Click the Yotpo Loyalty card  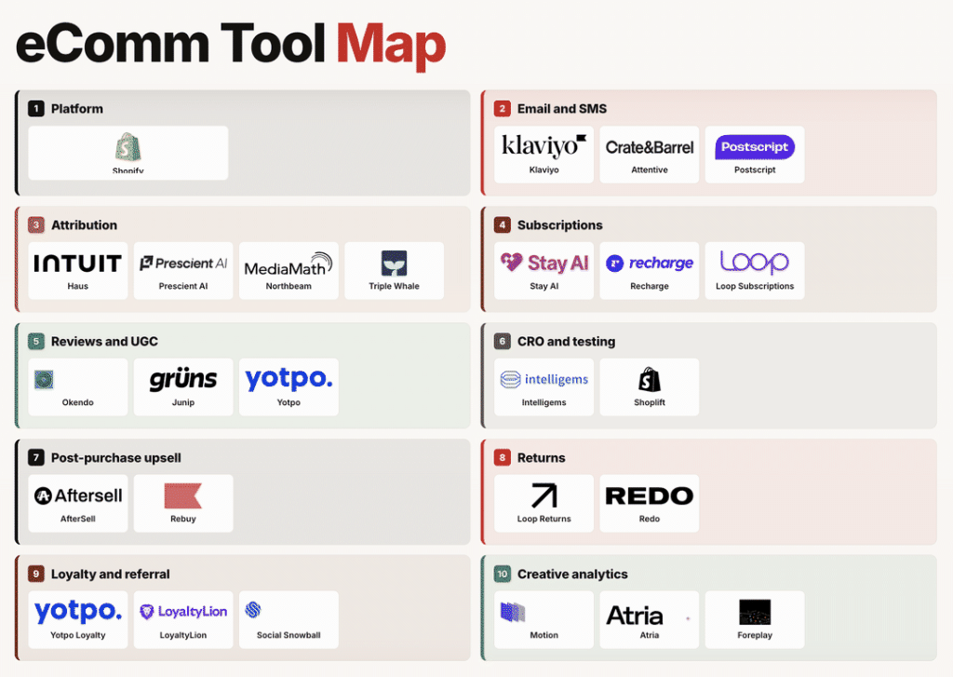click(x=78, y=619)
